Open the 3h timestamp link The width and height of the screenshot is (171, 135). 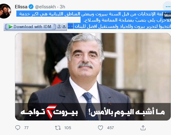(62, 7)
